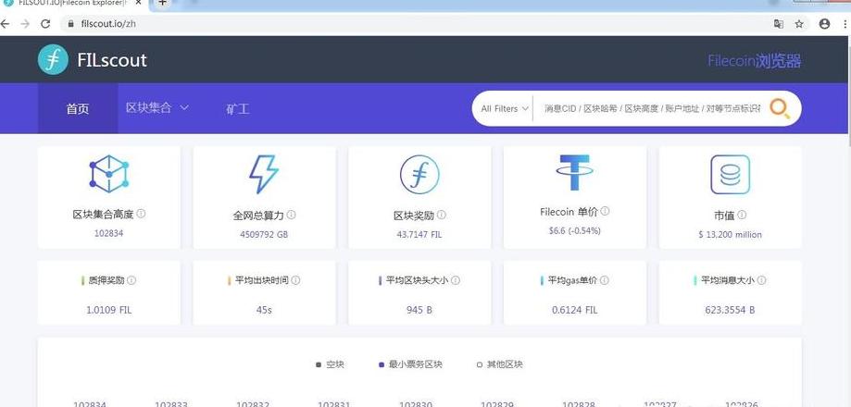Click the block height value 102834
851x407 pixels.
coord(109,234)
